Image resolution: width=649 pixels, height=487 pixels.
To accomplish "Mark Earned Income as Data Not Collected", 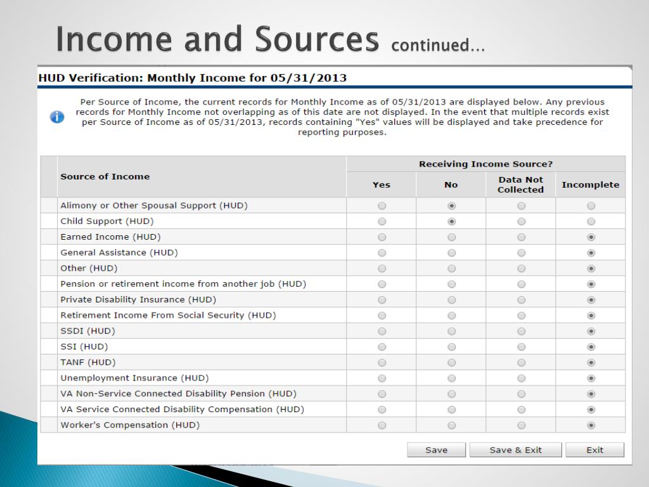I will click(x=521, y=237).
